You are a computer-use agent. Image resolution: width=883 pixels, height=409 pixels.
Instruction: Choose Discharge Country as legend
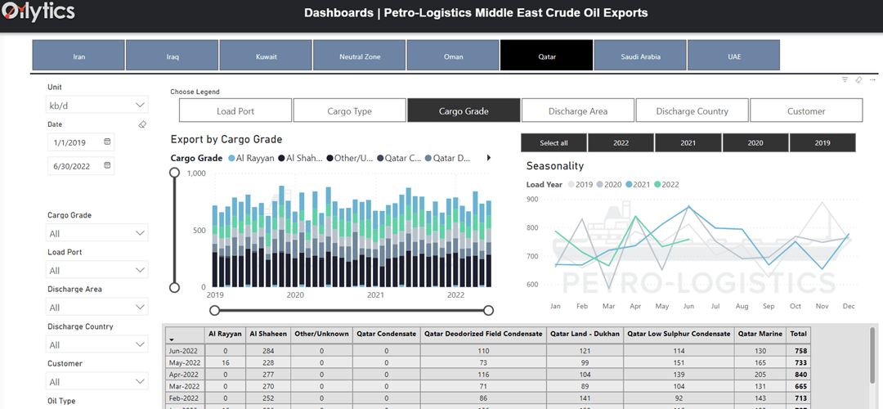point(693,110)
